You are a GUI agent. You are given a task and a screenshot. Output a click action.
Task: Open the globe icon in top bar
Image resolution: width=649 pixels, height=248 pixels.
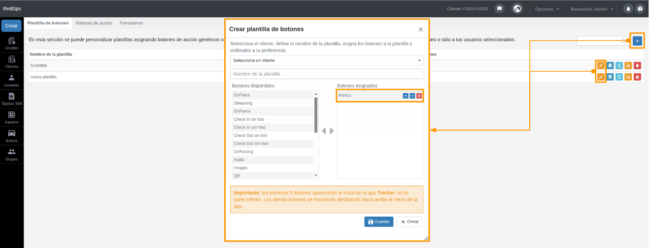click(517, 9)
